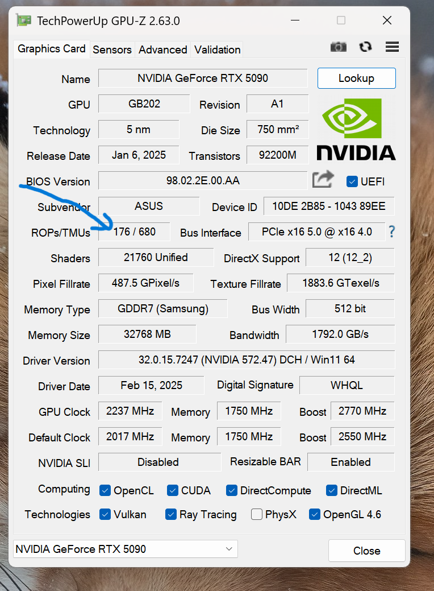Click the Driver Version field 32.0.15.7247
The image size is (434, 591).
pos(247,360)
